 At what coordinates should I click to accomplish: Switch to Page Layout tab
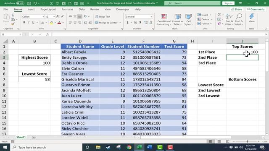[48, 9]
